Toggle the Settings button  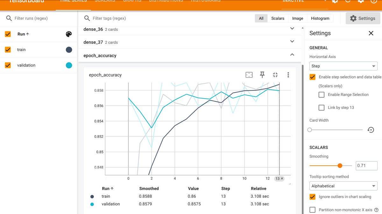point(363,18)
